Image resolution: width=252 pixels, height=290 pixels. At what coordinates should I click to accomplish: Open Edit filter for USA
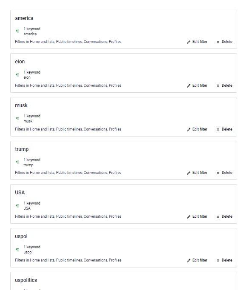(197, 216)
